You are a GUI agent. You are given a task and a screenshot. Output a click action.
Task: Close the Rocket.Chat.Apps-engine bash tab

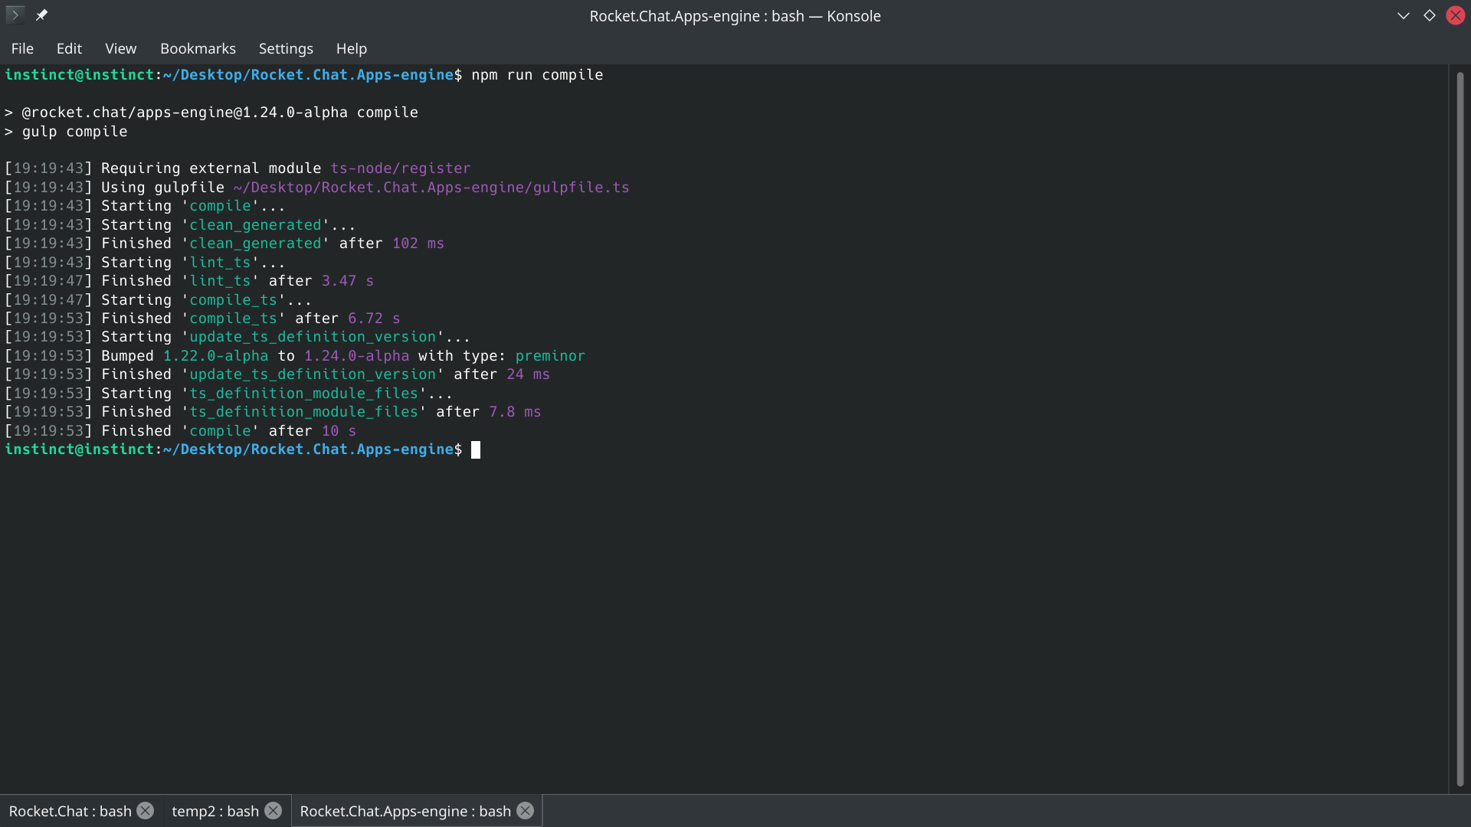tap(525, 810)
